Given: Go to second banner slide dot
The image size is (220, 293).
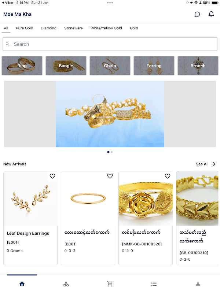Looking at the screenshot, I should 112,152.
